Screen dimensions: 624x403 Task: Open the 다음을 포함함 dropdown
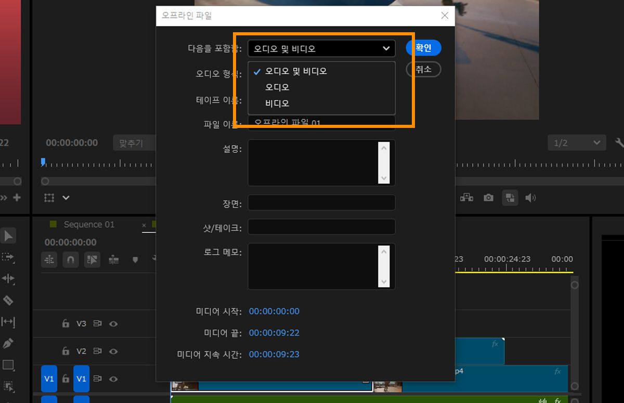coord(321,48)
